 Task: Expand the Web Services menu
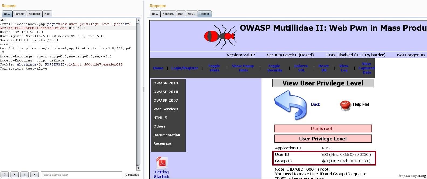click(166, 109)
